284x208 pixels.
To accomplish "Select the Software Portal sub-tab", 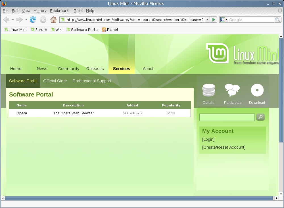I will [23, 81].
